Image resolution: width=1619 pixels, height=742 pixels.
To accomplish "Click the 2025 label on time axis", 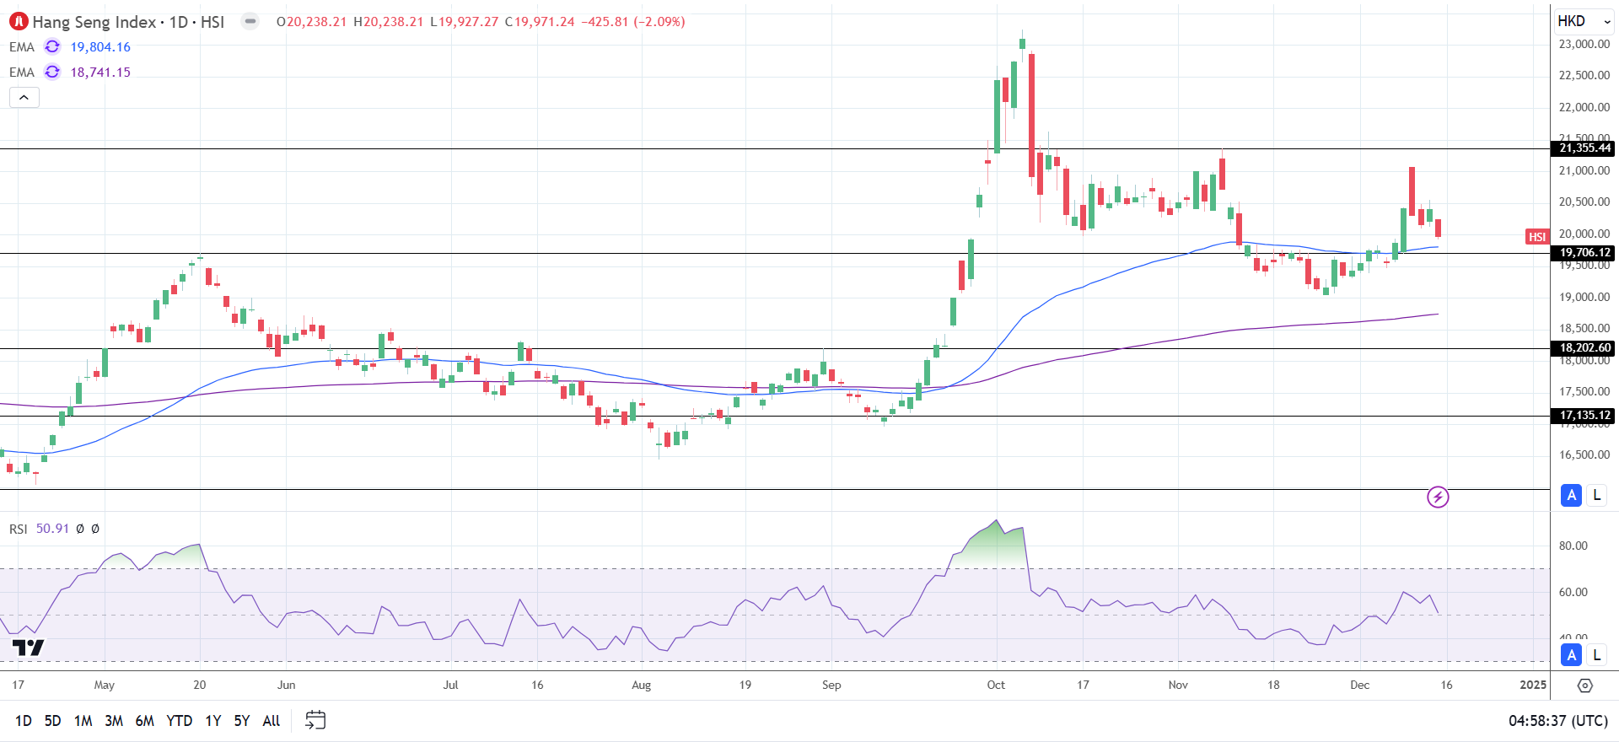I will [x=1533, y=685].
